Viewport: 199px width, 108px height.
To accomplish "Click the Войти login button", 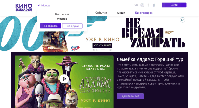I will [174, 5].
